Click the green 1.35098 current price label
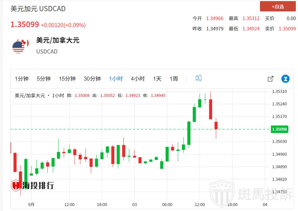Screen dimensions: 298x211 tap(279, 129)
